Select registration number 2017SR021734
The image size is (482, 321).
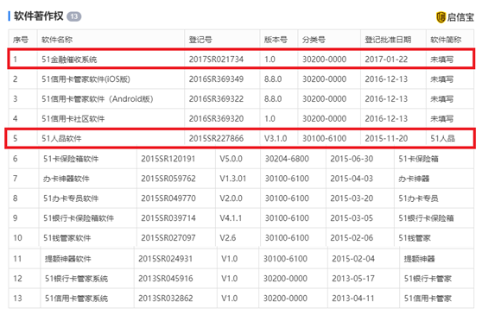tap(216, 60)
